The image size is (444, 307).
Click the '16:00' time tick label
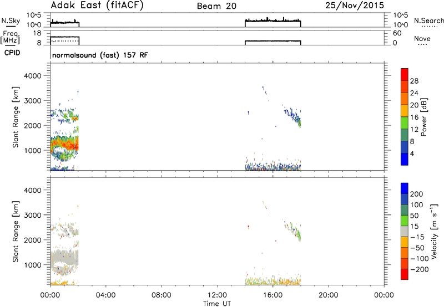[273, 295]
